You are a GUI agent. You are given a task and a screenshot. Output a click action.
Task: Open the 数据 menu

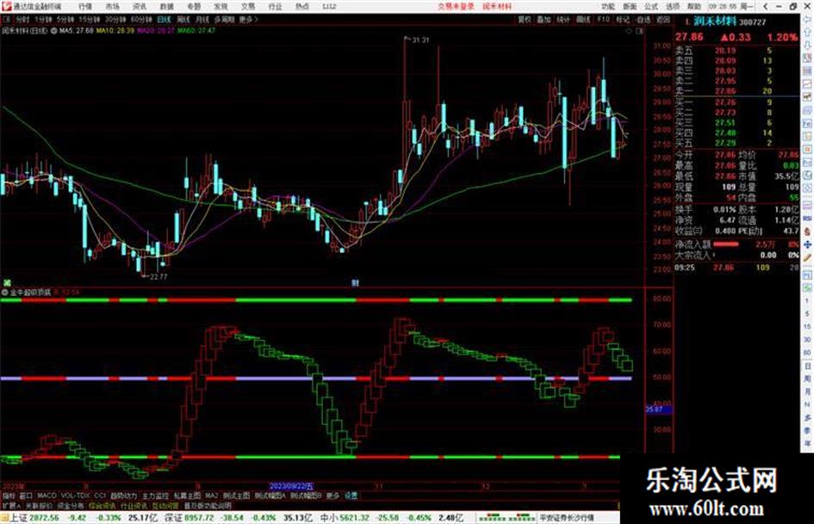[x=166, y=6]
